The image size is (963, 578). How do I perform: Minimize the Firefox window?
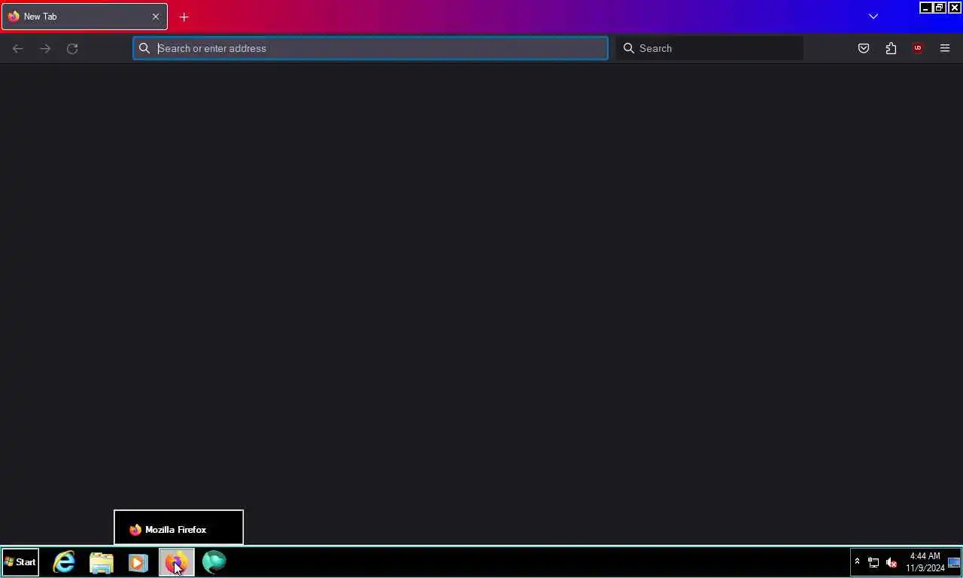click(x=926, y=8)
